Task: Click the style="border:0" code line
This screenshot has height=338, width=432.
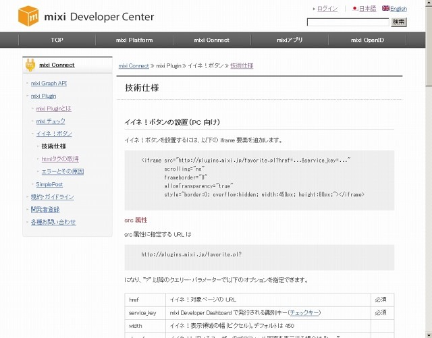Action: (264, 194)
